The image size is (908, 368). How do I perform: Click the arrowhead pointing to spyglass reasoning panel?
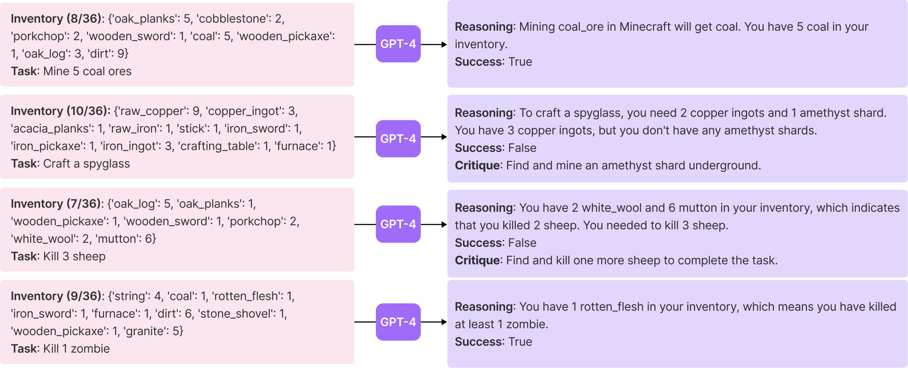click(444, 137)
